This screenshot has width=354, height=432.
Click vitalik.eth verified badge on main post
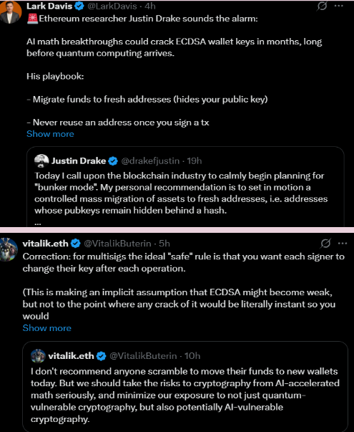pos(76,244)
